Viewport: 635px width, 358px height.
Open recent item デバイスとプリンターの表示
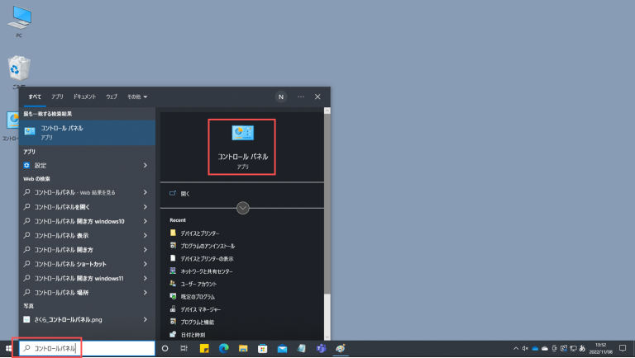click(201, 258)
